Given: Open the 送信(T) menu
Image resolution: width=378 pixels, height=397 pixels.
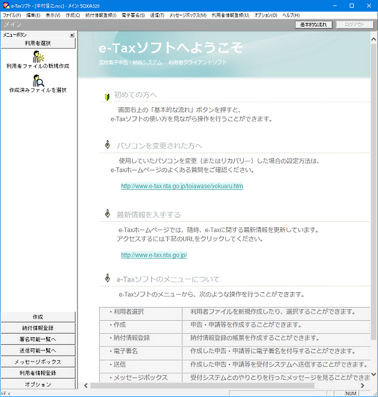Looking at the screenshot, I should pos(157,15).
